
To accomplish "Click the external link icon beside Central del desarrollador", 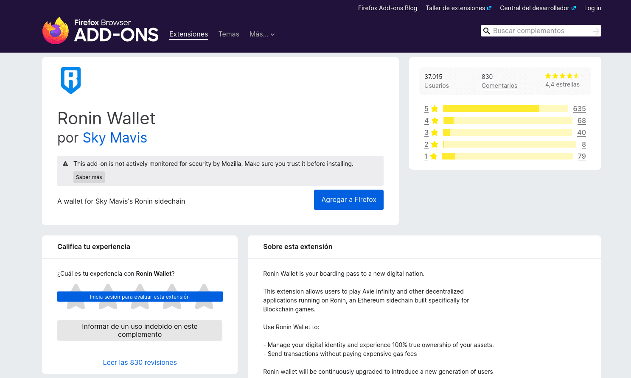I will [x=574, y=8].
